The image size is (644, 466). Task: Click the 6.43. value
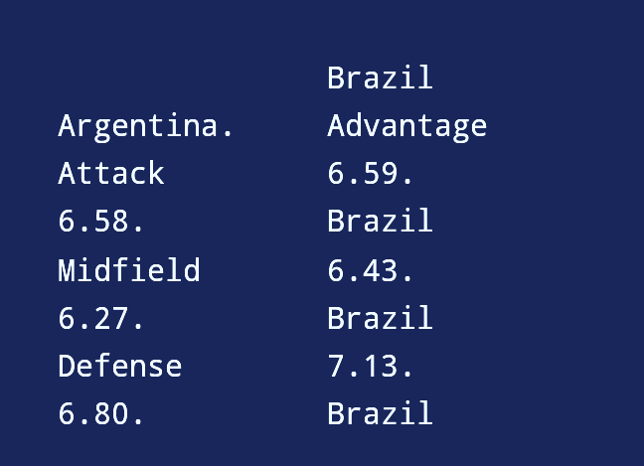(x=370, y=269)
